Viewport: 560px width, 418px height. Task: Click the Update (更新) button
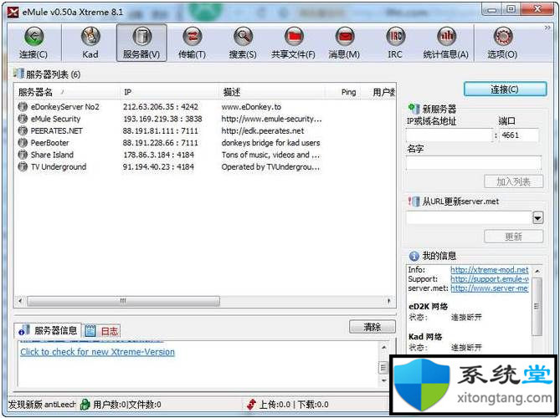pyautogui.click(x=514, y=237)
